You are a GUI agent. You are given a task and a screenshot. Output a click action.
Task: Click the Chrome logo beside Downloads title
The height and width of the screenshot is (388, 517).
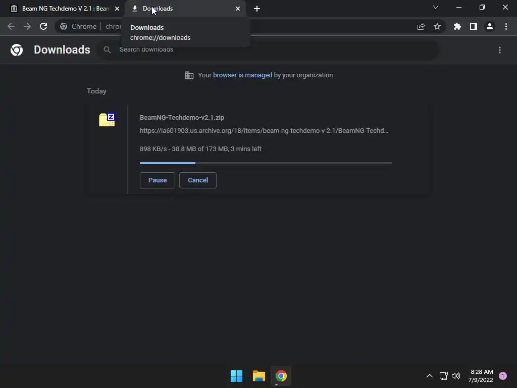17,50
